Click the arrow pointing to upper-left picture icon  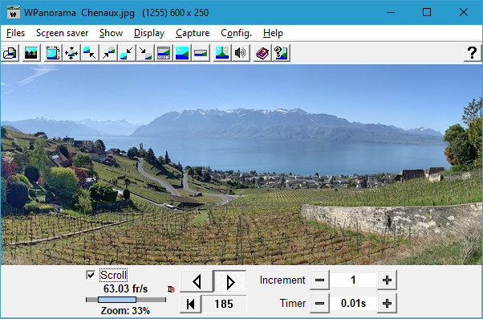(x=90, y=53)
